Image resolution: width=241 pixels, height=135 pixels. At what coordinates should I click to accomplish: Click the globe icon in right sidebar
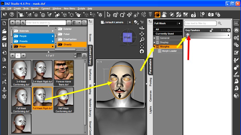(236, 96)
